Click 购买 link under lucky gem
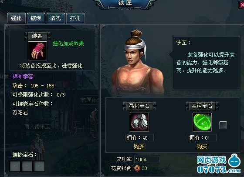This screenshot has width=244, height=177. [x=202, y=147]
